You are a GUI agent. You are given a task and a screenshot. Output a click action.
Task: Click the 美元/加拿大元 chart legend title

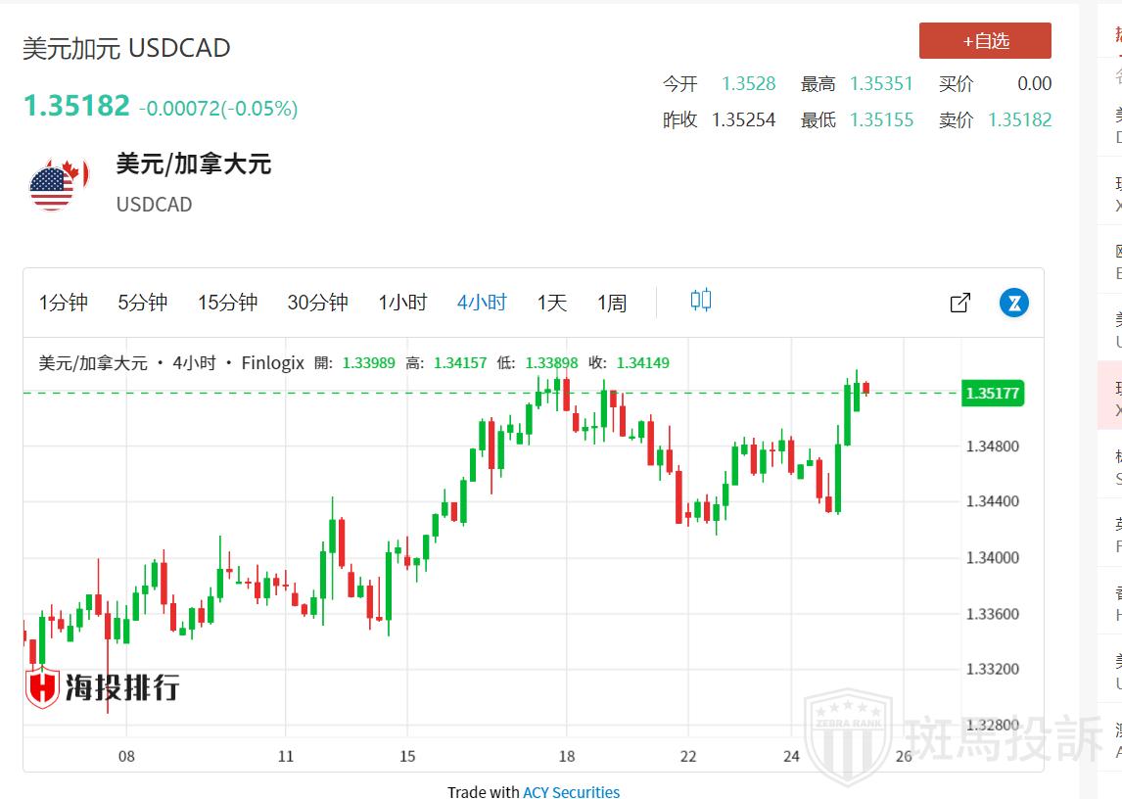point(93,363)
